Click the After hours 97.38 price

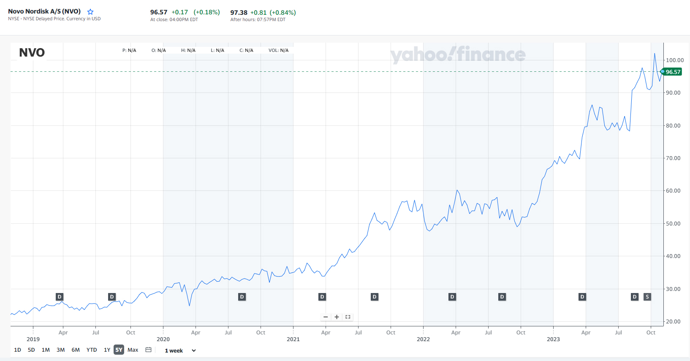click(239, 13)
